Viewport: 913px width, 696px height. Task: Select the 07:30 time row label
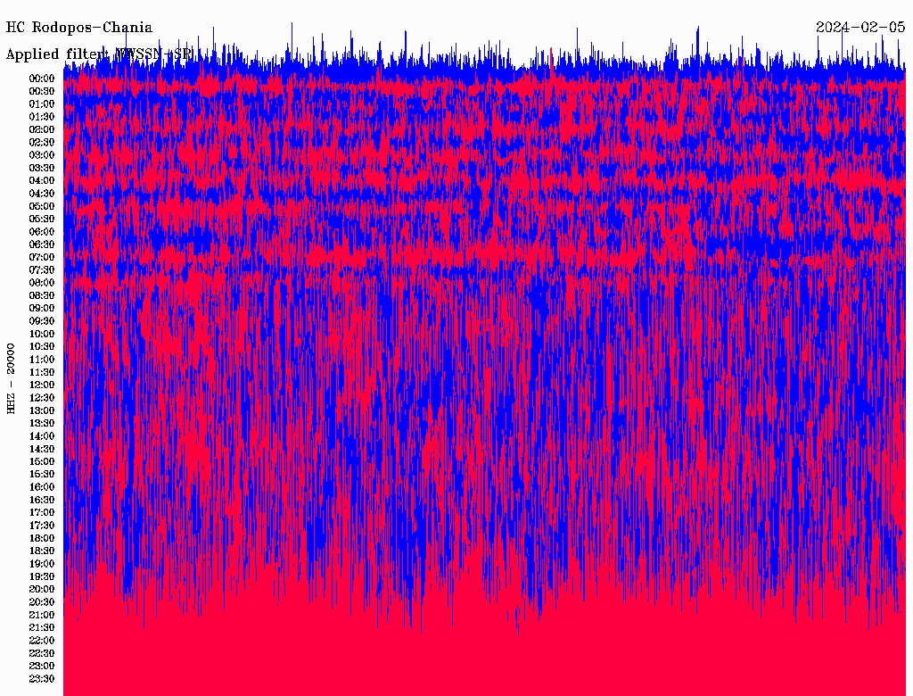click(x=42, y=270)
